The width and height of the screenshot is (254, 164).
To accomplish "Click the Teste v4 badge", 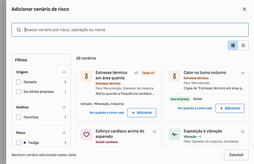I will tap(148, 73).
